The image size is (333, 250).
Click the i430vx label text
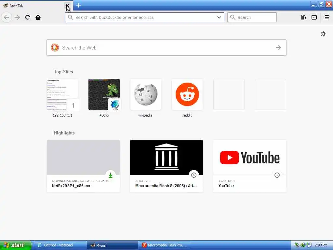tap(104, 115)
